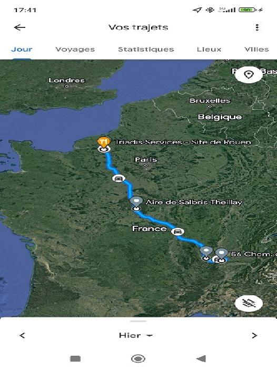
Task: Go to previous day with left chevron
Action: pyautogui.click(x=22, y=335)
